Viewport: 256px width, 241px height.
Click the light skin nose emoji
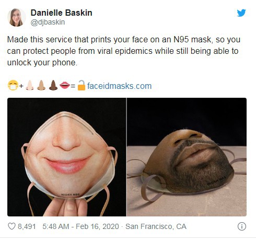(30, 85)
